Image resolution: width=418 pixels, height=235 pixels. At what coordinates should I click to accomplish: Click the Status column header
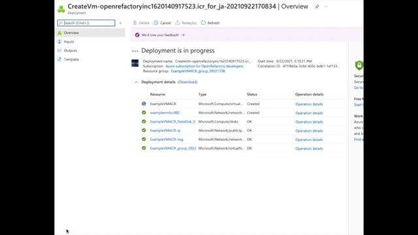[252, 94]
